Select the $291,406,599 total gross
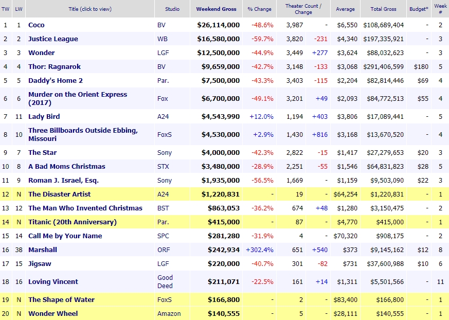The width and height of the screenshot is (449, 320). pos(384,67)
